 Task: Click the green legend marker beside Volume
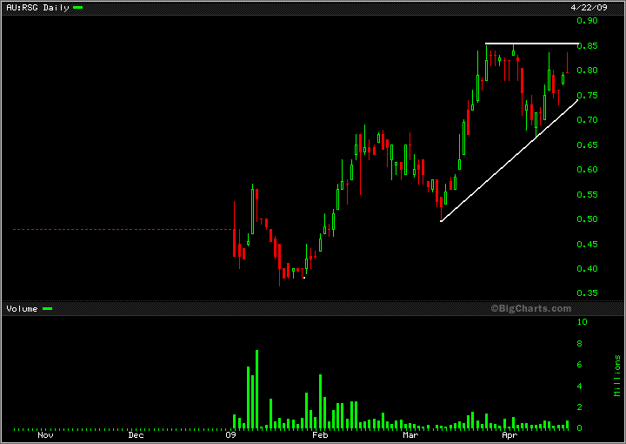(x=48, y=309)
